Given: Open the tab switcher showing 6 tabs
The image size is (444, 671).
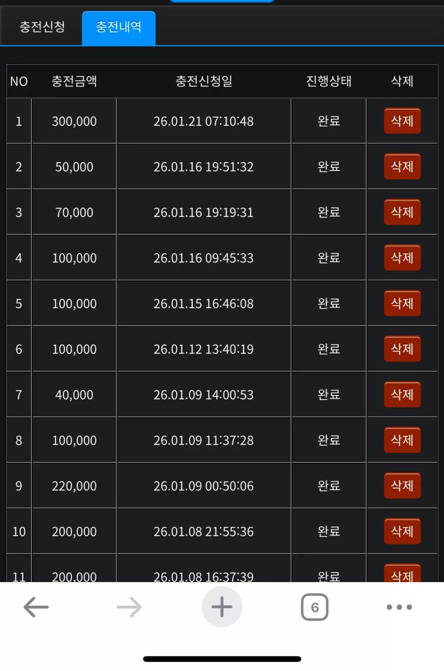Looking at the screenshot, I should 314,607.
